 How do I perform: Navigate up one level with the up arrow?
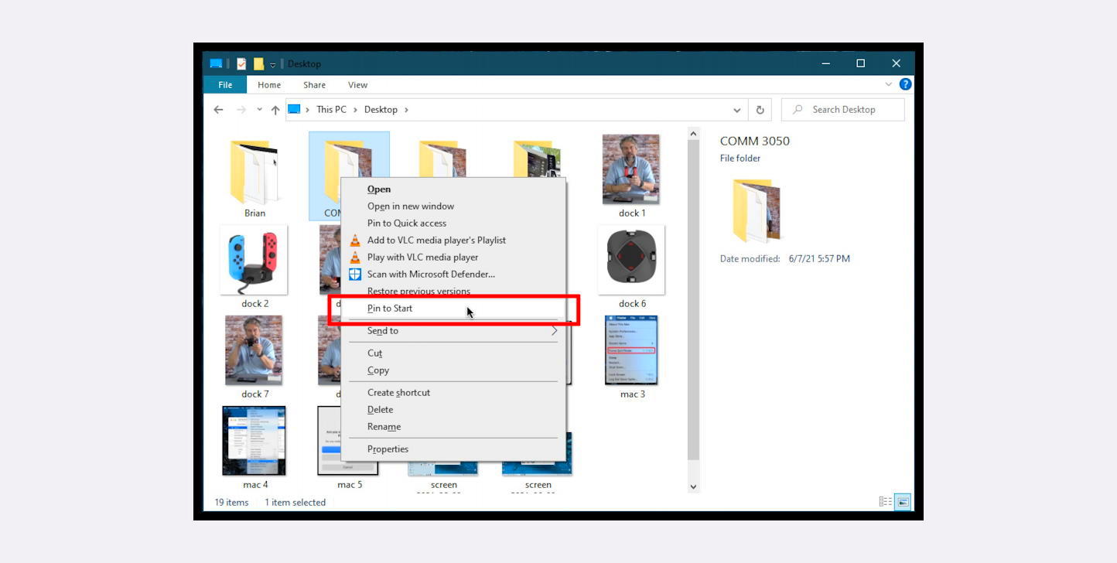(x=275, y=109)
